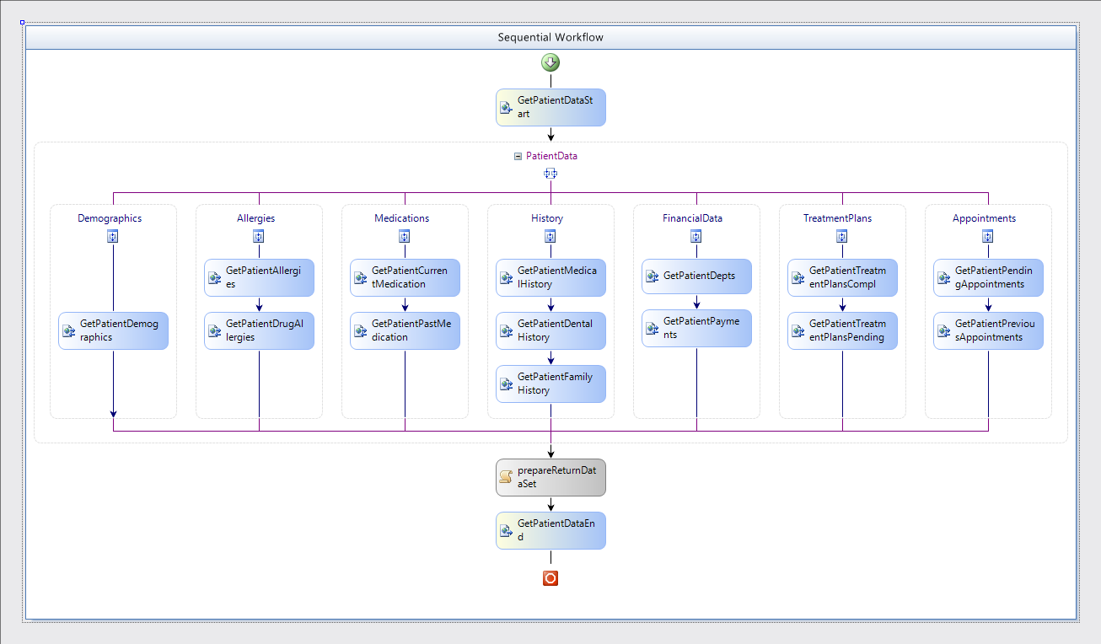Click the Sequential Workflow title header

coord(550,37)
